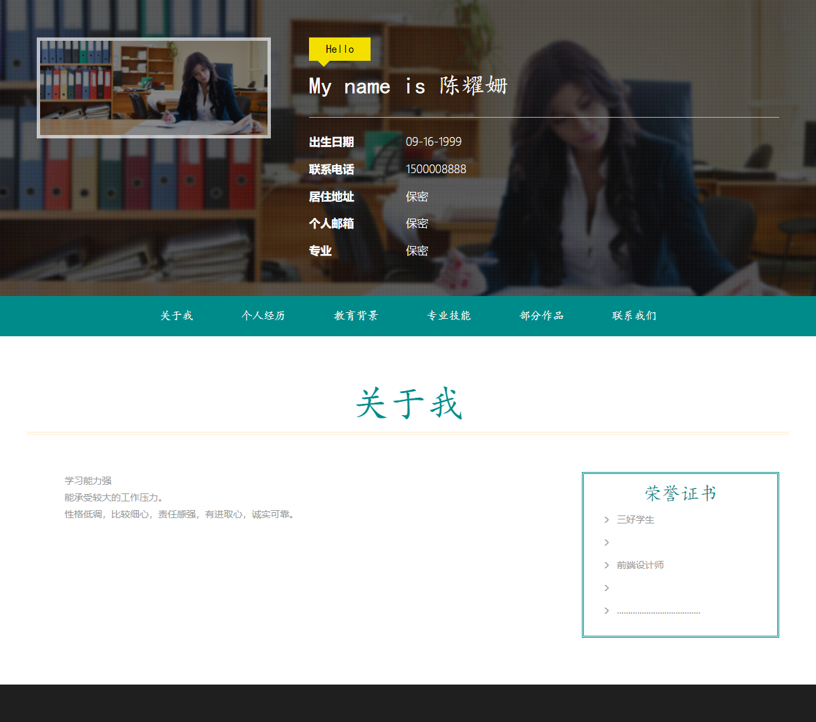Click the empty chevron below 三好学生
This screenshot has height=722, width=816.
(606, 542)
